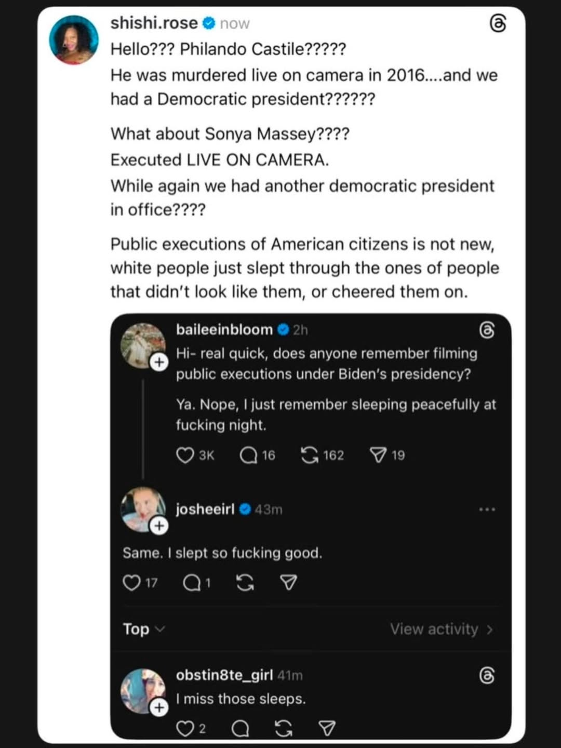Repost josheeirl's reply

point(245,583)
